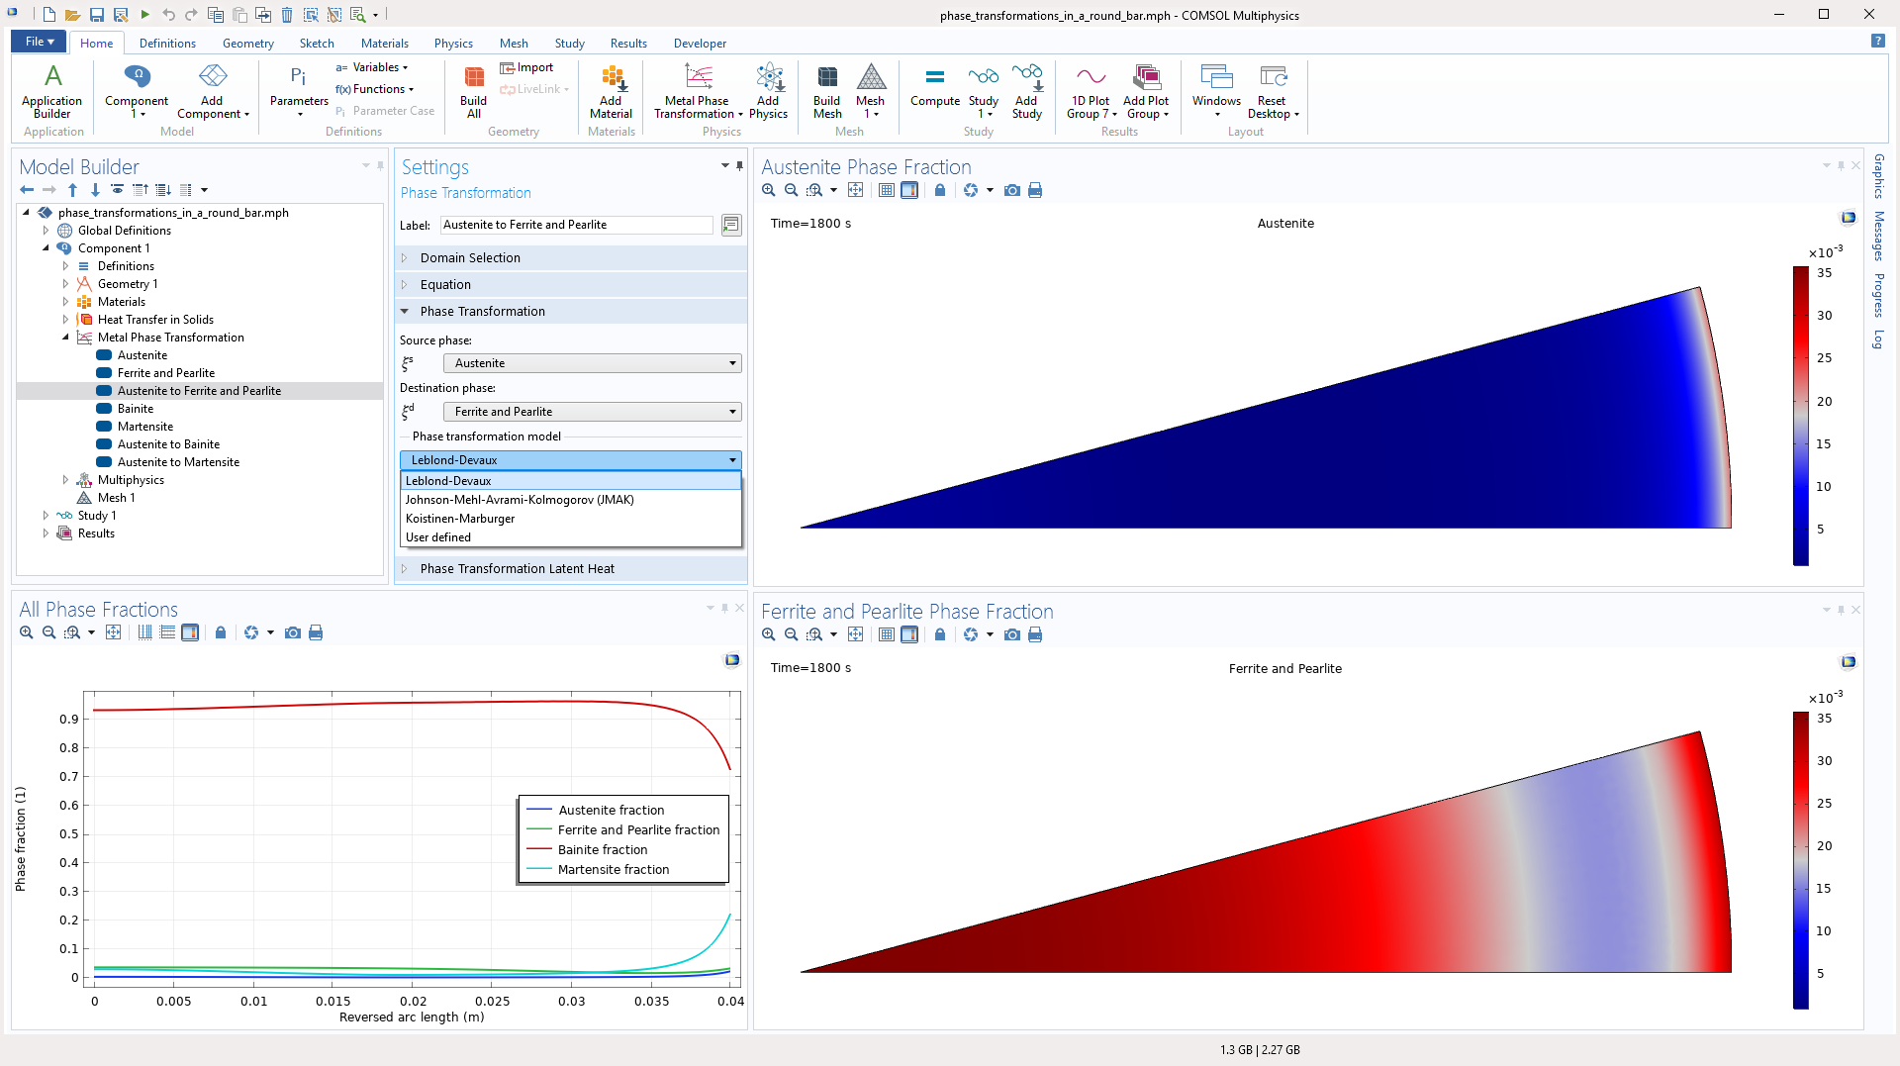
Task: Expand the Domain Selection section
Action: point(470,257)
